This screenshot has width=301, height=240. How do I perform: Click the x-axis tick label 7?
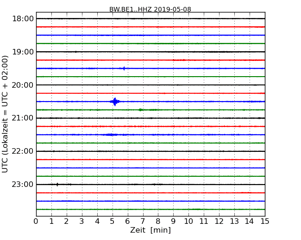pyautogui.click(x=143, y=221)
